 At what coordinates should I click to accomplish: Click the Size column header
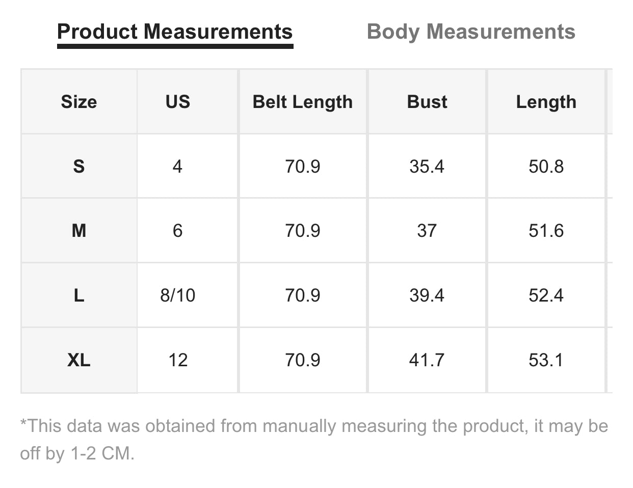point(79,102)
